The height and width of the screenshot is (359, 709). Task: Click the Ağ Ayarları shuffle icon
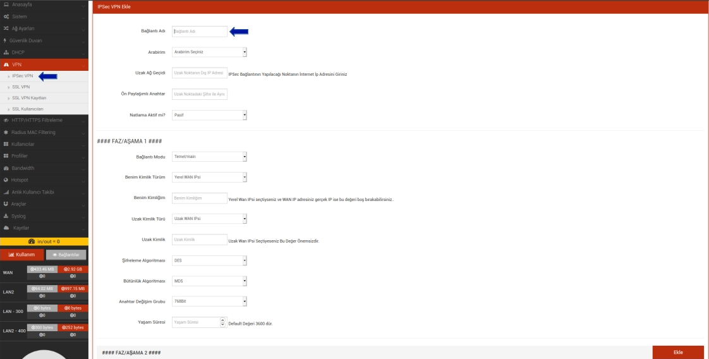click(6, 28)
